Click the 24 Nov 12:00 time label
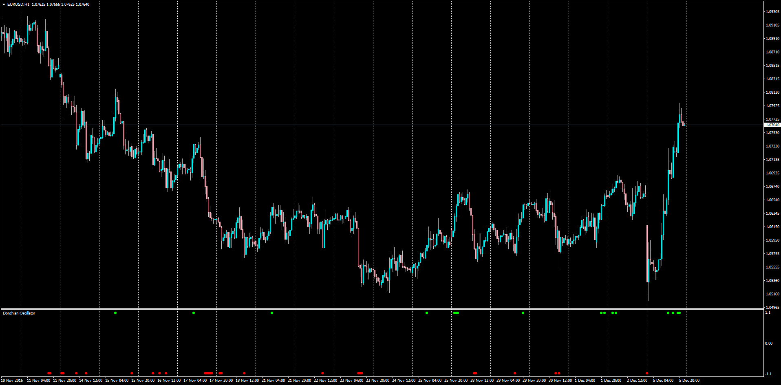Screen dimensions: 781x385 pyautogui.click(x=404, y=381)
